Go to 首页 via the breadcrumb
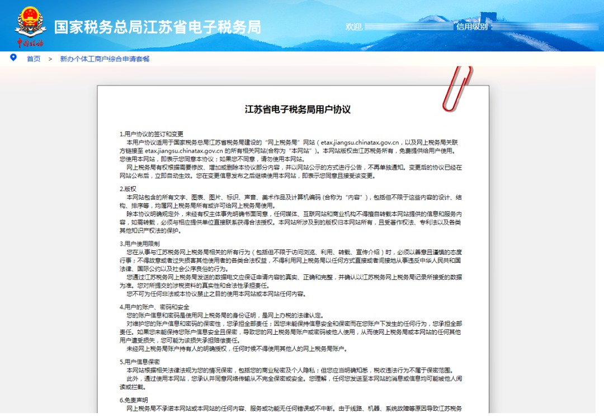The height and width of the screenshot is (418, 604). [x=34, y=59]
